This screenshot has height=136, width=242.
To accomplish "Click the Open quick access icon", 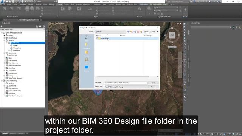I will 10,2.
